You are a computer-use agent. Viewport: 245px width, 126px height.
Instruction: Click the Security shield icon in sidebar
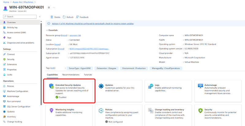click(x=4, y=59)
